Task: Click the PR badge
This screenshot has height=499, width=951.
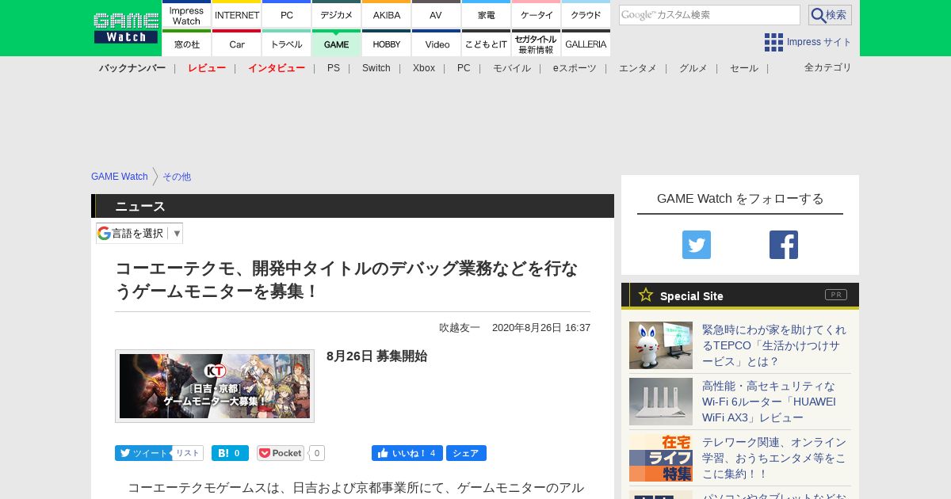Action: pyautogui.click(x=836, y=295)
